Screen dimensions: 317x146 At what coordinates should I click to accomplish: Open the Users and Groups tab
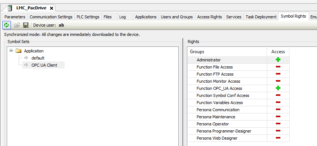click(177, 17)
